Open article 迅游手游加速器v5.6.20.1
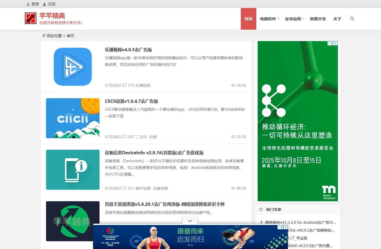This screenshot has width=381, height=249. coord(165,204)
